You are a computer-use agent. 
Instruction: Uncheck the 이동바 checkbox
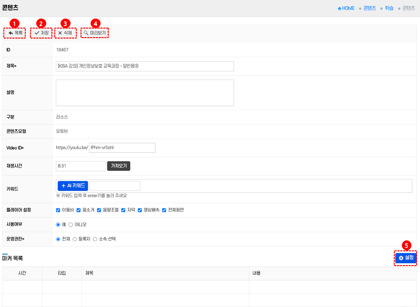pyautogui.click(x=58, y=210)
